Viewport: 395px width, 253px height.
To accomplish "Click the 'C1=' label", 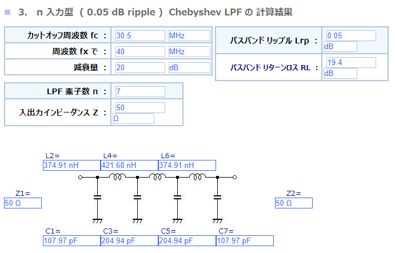I will tap(53, 231).
